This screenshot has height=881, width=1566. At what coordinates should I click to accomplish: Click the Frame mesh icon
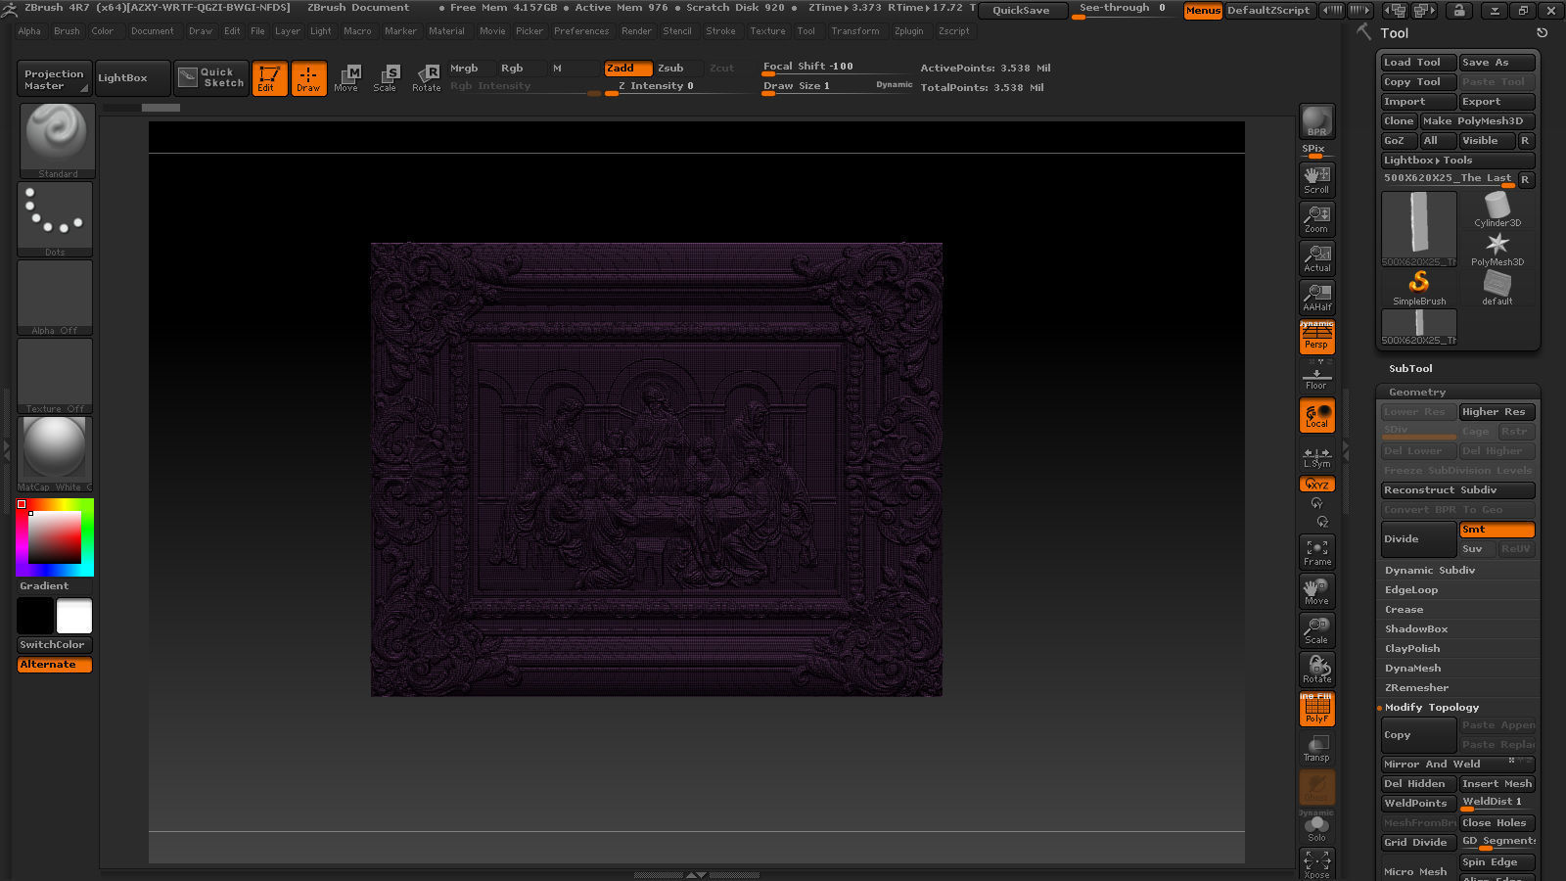click(x=1316, y=552)
